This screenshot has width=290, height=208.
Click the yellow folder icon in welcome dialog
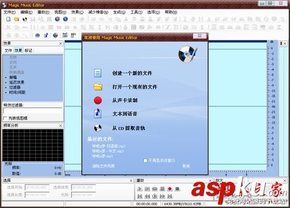[x=98, y=87]
